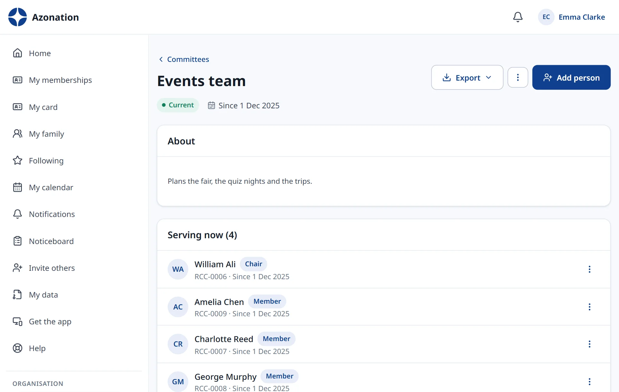Open George Murphy row options menu

click(589, 382)
